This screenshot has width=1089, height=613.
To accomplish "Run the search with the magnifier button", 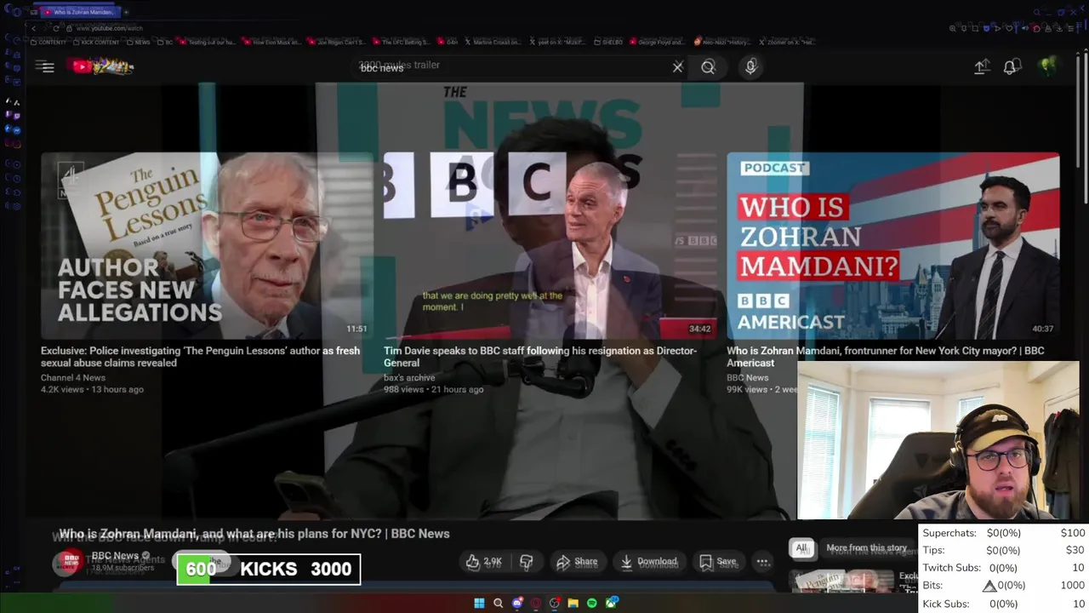I will click(x=708, y=67).
